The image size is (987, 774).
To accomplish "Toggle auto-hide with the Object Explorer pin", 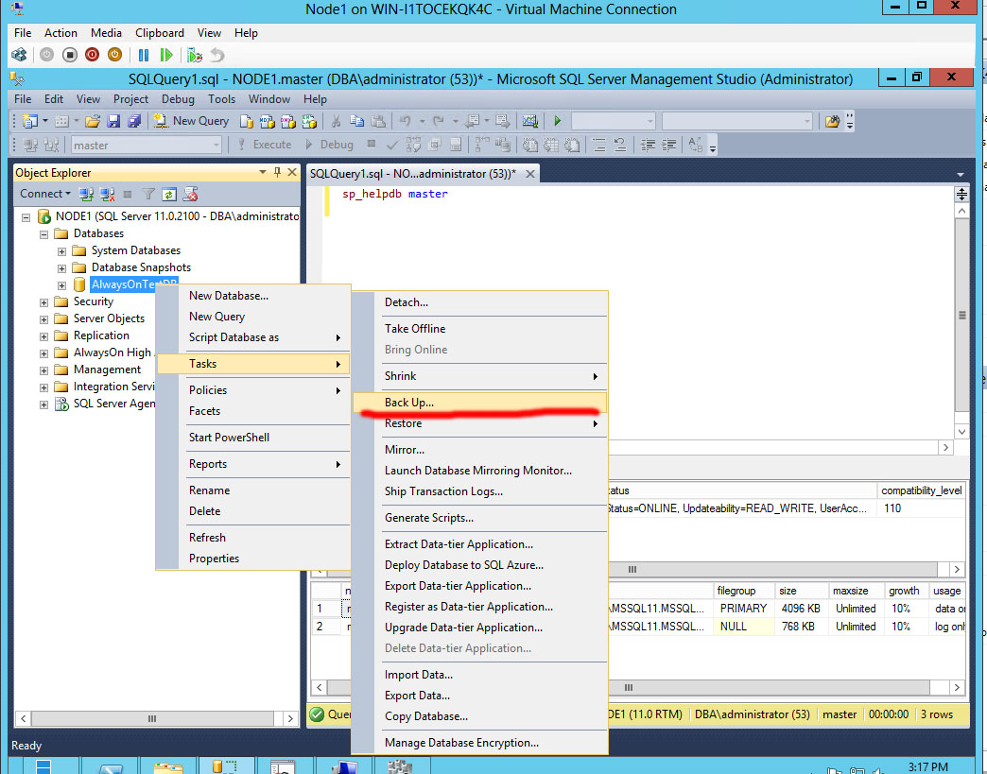I will pos(277,172).
